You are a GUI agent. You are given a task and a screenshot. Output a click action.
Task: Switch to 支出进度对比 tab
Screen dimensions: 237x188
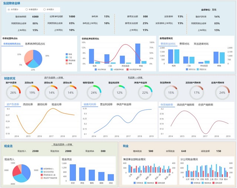coord(201,44)
